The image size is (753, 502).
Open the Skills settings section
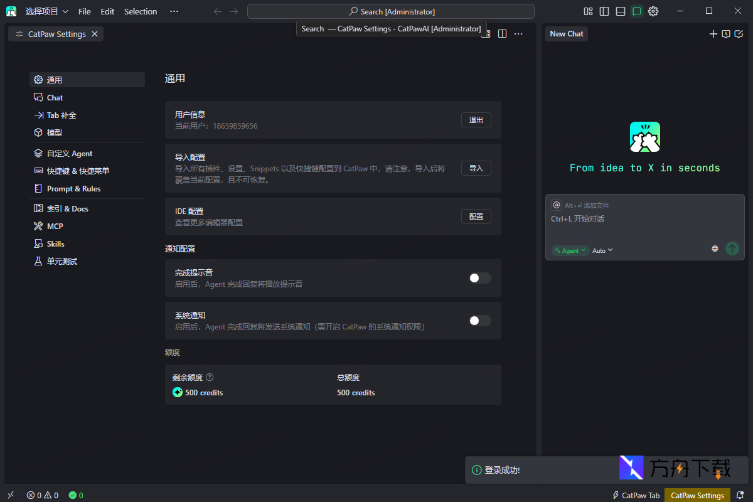point(55,243)
